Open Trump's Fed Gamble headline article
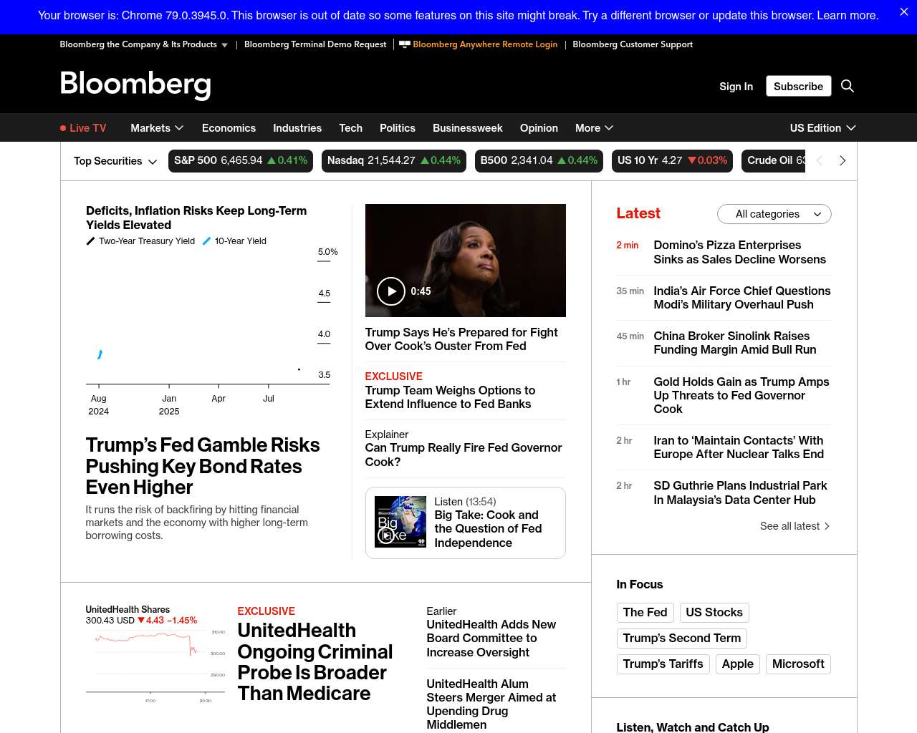Image resolution: width=917 pixels, height=733 pixels. [203, 466]
